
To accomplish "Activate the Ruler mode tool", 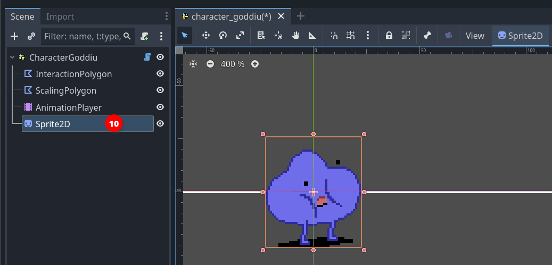I will click(312, 35).
